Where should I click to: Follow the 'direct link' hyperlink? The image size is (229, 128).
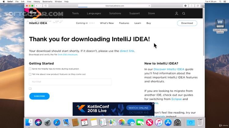tap(127, 51)
